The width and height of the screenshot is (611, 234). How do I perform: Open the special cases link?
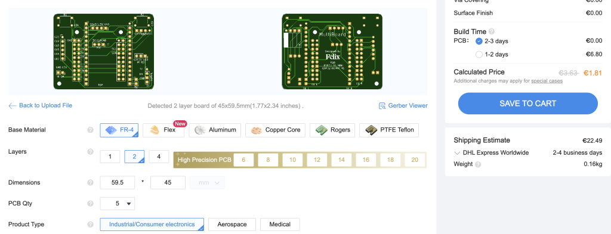click(x=547, y=81)
